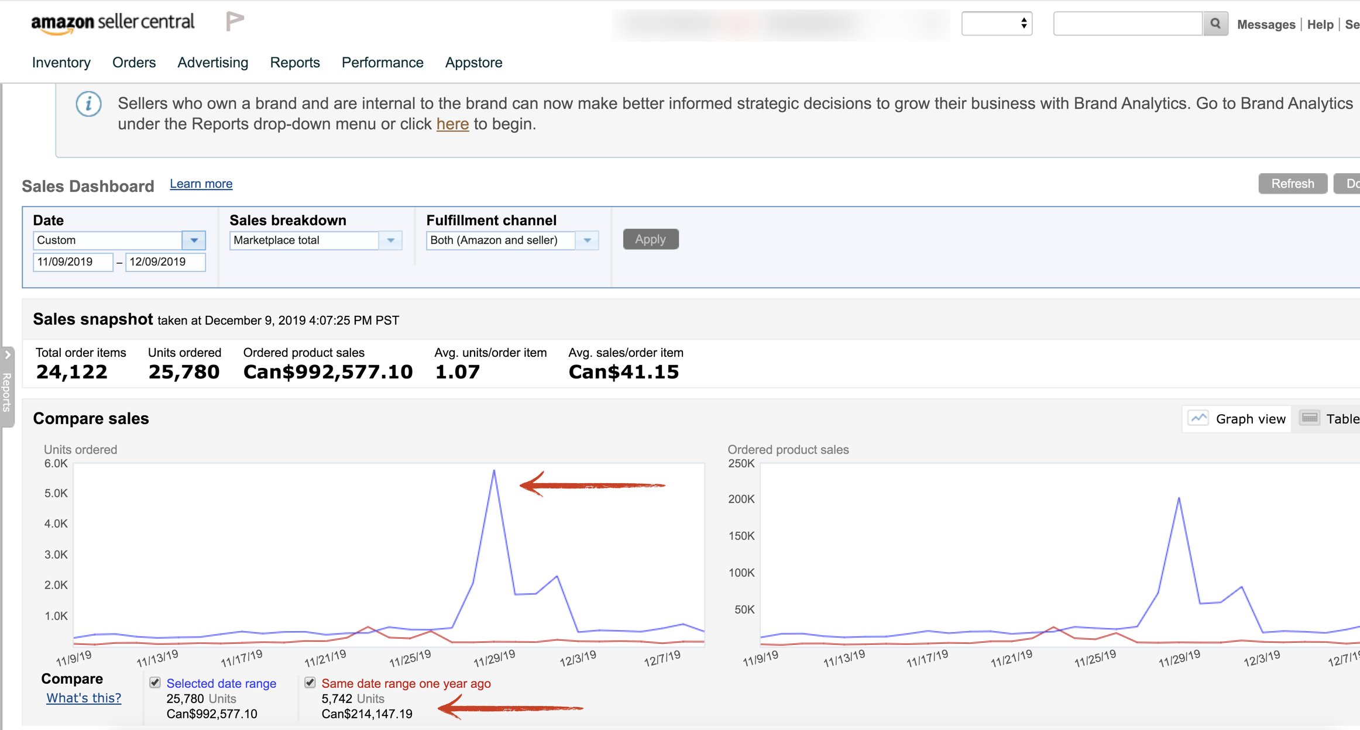The image size is (1360, 730).
Task: Open the Advertising menu
Action: click(x=213, y=63)
